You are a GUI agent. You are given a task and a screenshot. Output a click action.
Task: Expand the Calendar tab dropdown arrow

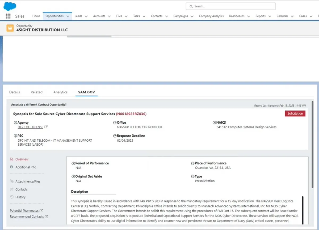[x=292, y=16]
